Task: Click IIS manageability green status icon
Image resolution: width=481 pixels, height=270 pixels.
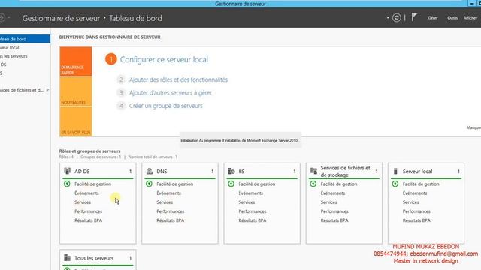Action: pos(231,184)
